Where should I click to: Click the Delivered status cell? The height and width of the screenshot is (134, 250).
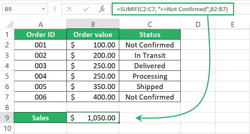[x=150, y=65]
